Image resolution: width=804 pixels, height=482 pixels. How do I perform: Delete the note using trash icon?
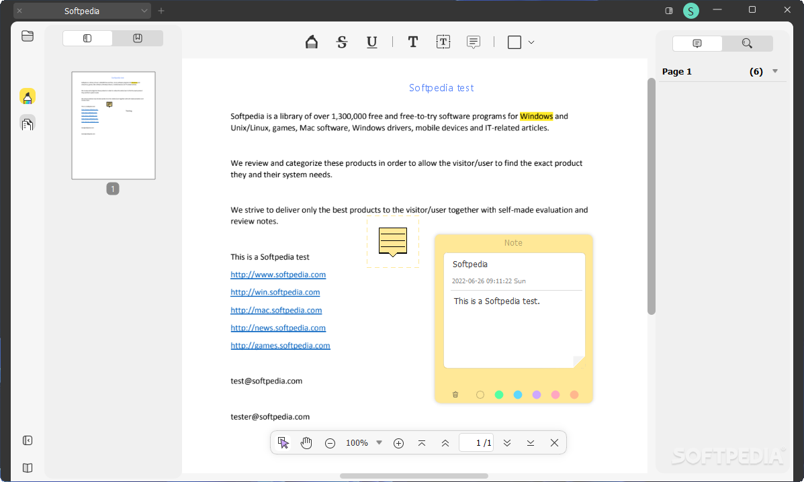(x=455, y=395)
